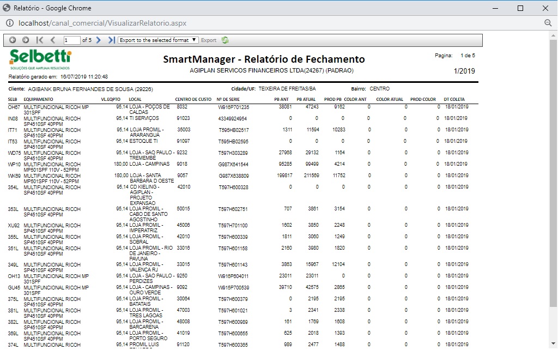Click the localhost URL in the address bar
The height and width of the screenshot is (356, 558).
pyautogui.click(x=102, y=23)
